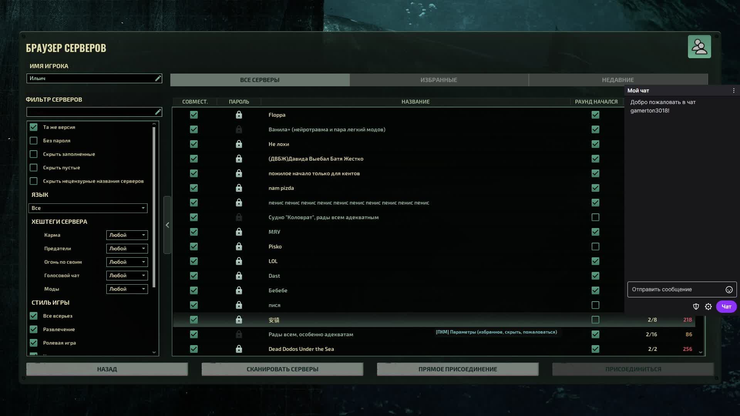The width and height of the screenshot is (740, 416).
Task: Uncheck Развлечение play style
Action: 34,329
